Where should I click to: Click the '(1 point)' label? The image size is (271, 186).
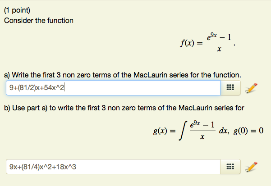[17, 10]
